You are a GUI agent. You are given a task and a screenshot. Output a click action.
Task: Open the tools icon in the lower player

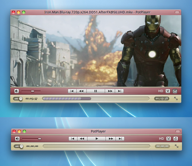(168, 139)
